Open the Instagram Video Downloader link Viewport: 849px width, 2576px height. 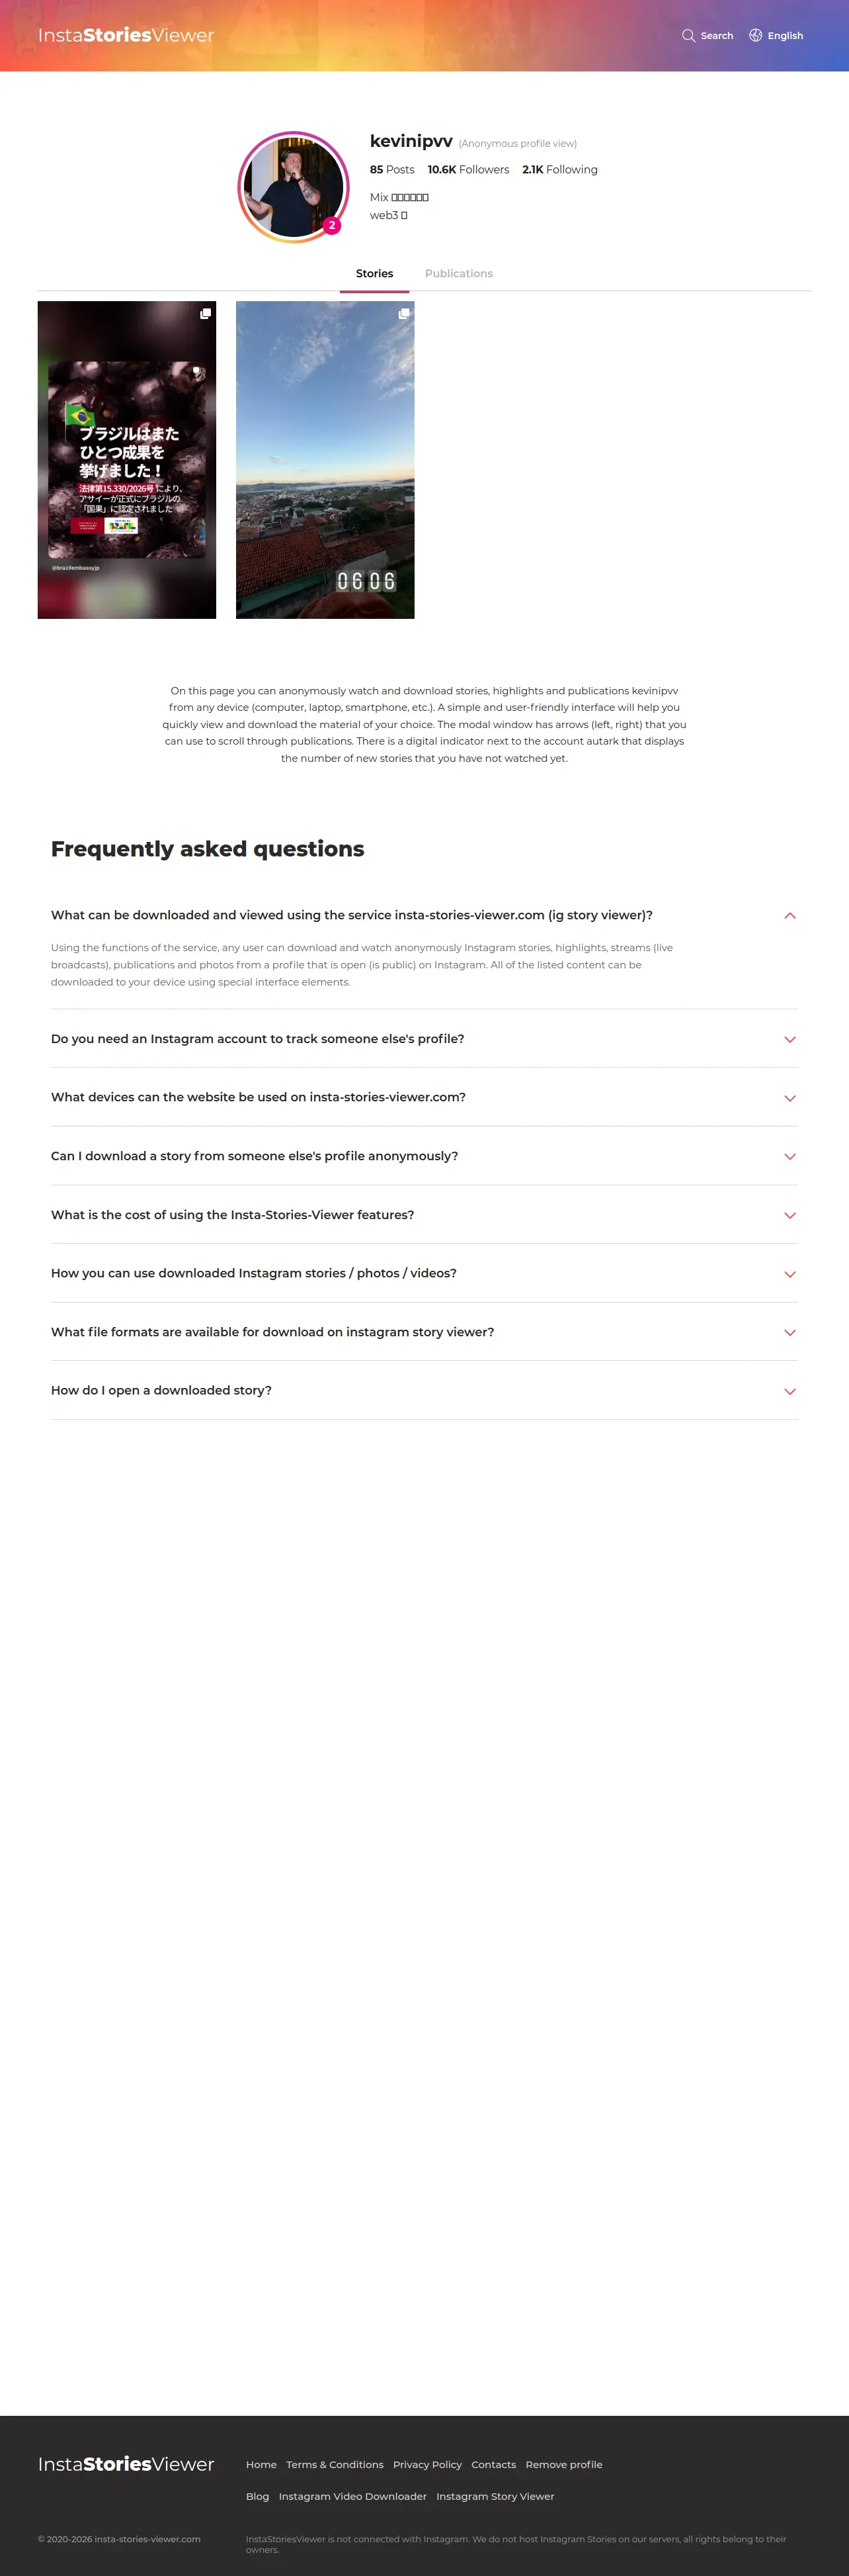pyautogui.click(x=352, y=2497)
